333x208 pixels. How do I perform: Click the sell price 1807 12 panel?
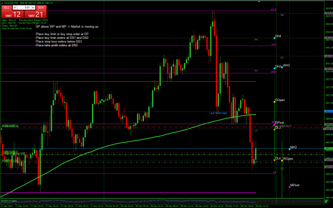(13, 14)
